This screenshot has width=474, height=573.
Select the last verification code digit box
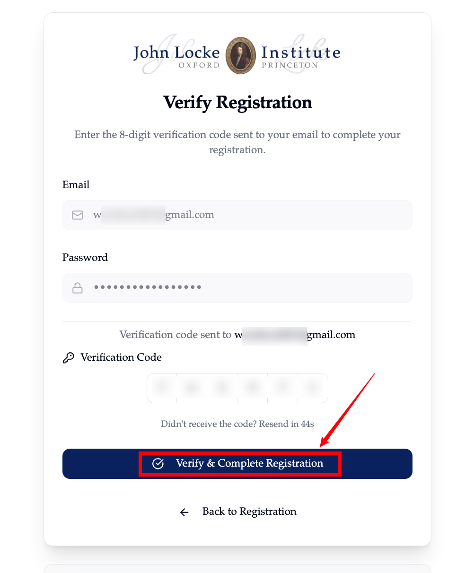click(x=313, y=388)
